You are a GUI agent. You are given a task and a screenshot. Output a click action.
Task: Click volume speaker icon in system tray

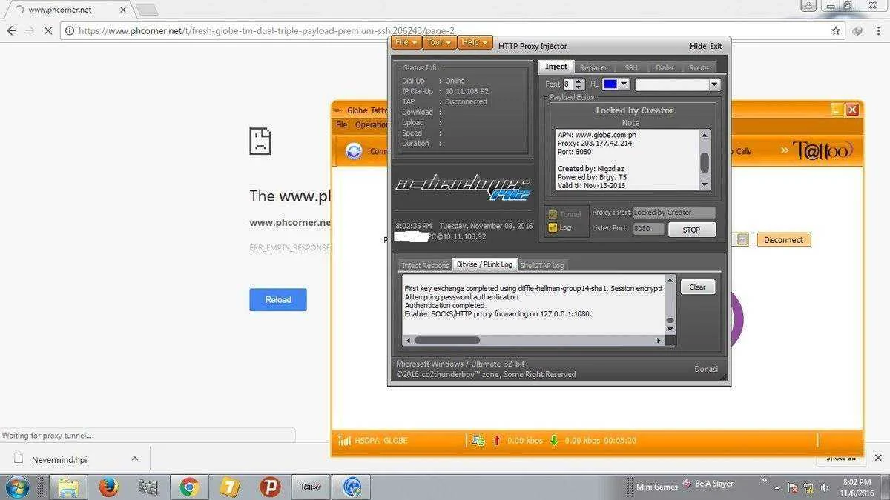point(825,488)
